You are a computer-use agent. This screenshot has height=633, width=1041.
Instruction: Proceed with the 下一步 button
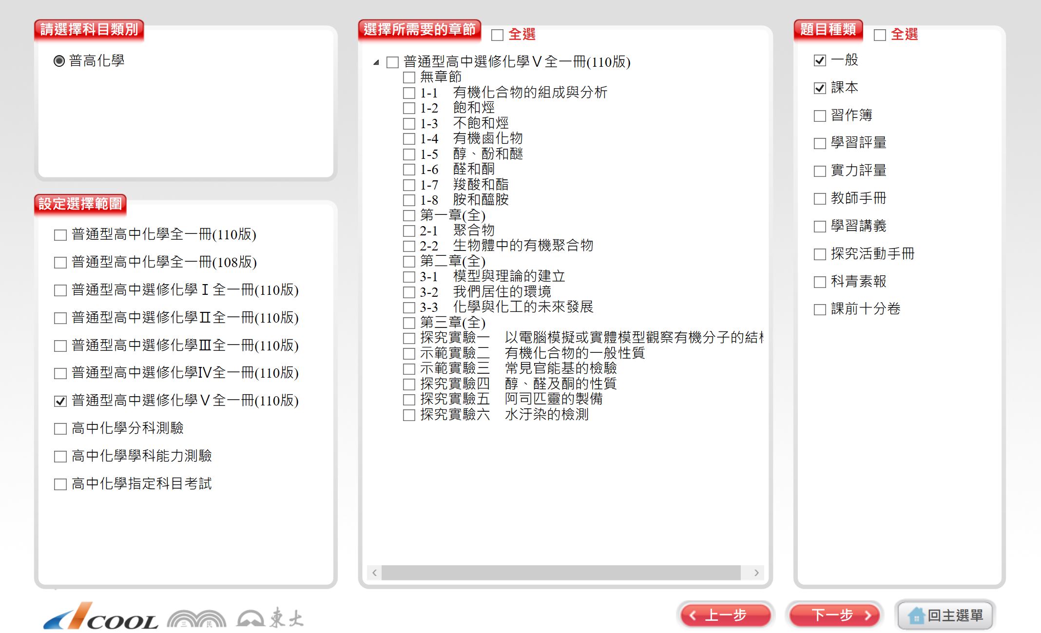click(834, 615)
